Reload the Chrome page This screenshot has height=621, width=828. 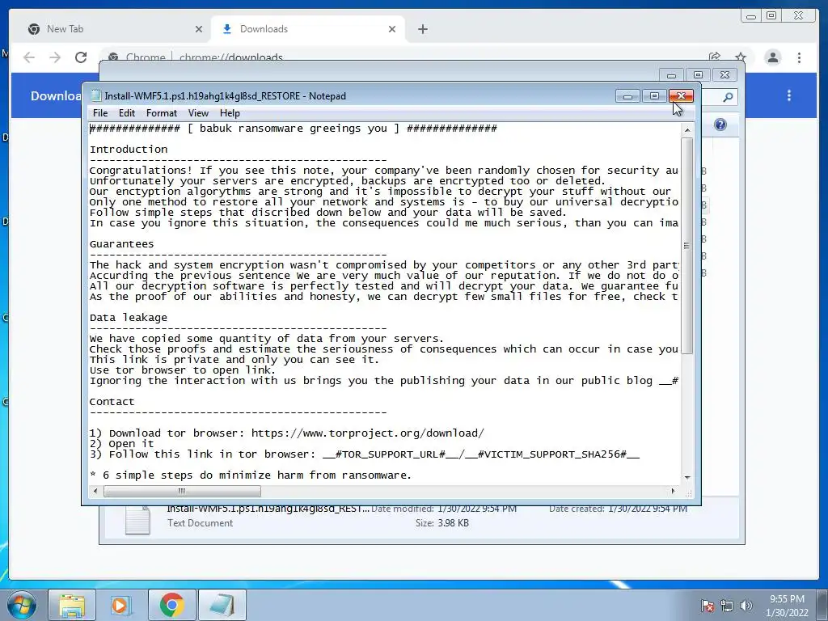pos(81,57)
